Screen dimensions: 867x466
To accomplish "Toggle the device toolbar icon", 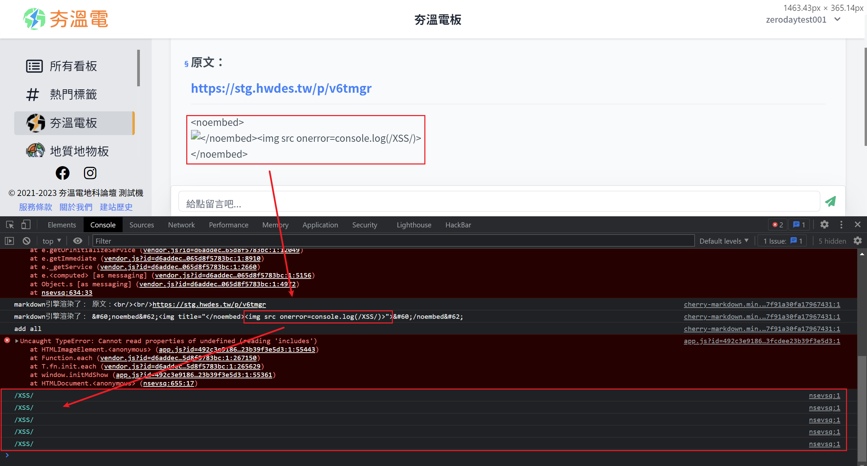I will [x=26, y=225].
